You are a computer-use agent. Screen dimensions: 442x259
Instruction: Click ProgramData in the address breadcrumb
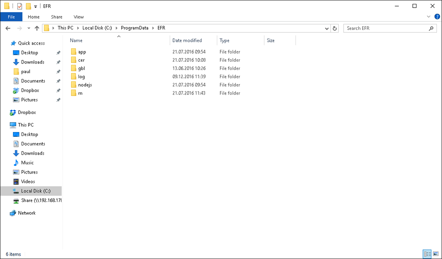pyautogui.click(x=134, y=28)
